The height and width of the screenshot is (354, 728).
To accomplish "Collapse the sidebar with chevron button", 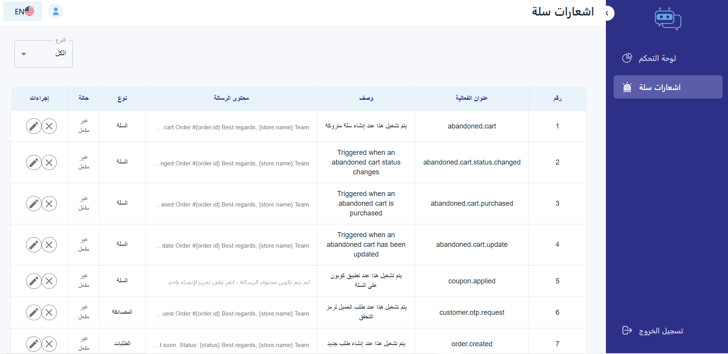I will [607, 13].
